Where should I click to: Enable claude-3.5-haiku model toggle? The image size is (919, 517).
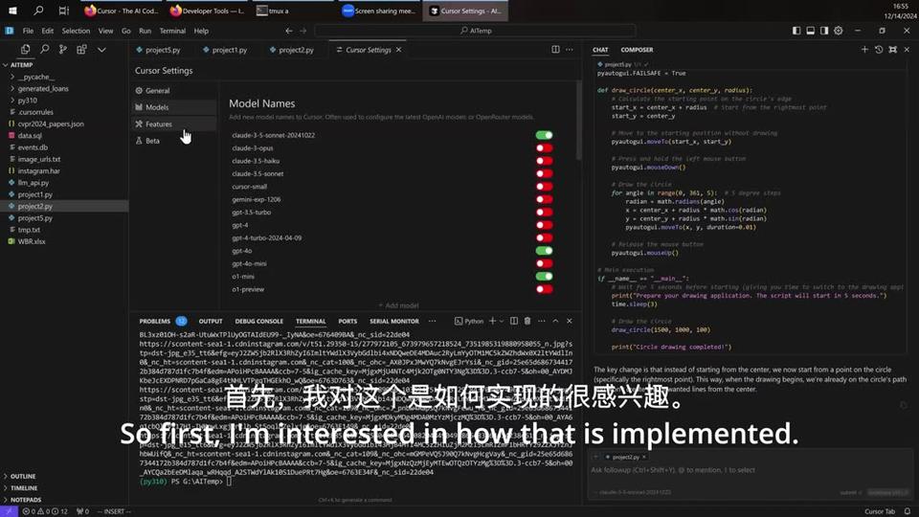(544, 161)
